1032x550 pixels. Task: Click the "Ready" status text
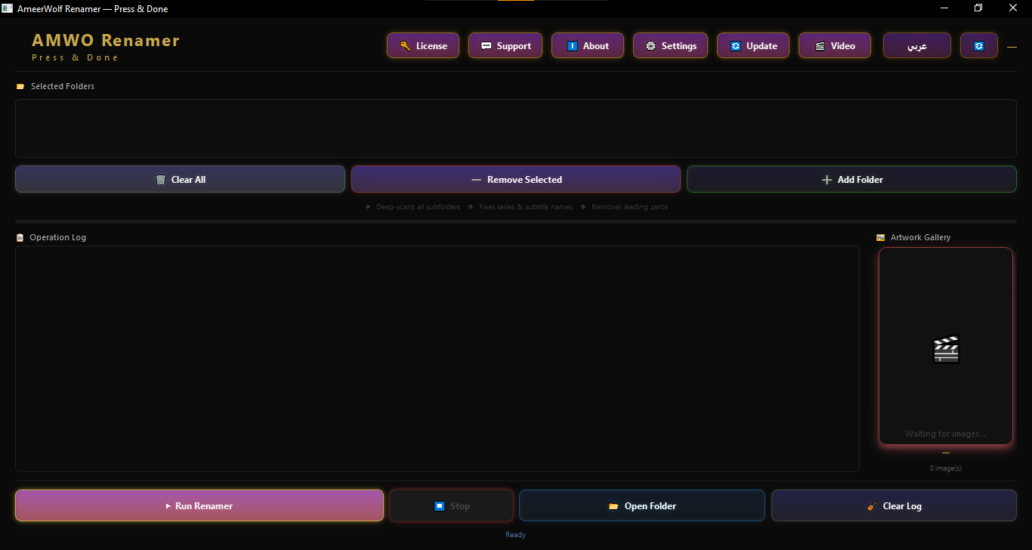[516, 535]
